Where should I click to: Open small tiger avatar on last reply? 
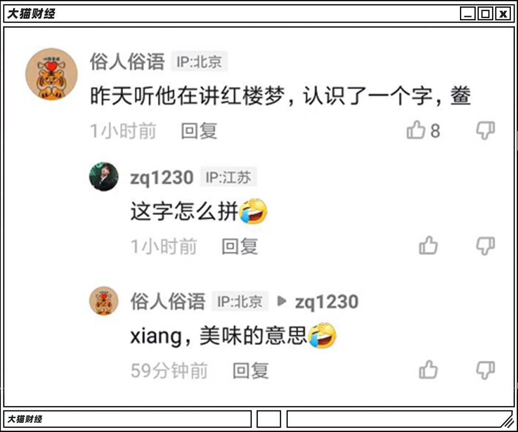click(104, 301)
